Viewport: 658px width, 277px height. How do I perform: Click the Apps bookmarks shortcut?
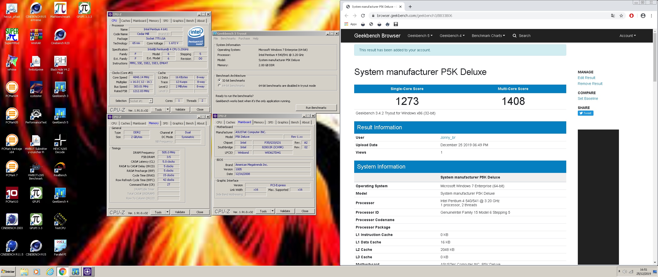(x=351, y=24)
